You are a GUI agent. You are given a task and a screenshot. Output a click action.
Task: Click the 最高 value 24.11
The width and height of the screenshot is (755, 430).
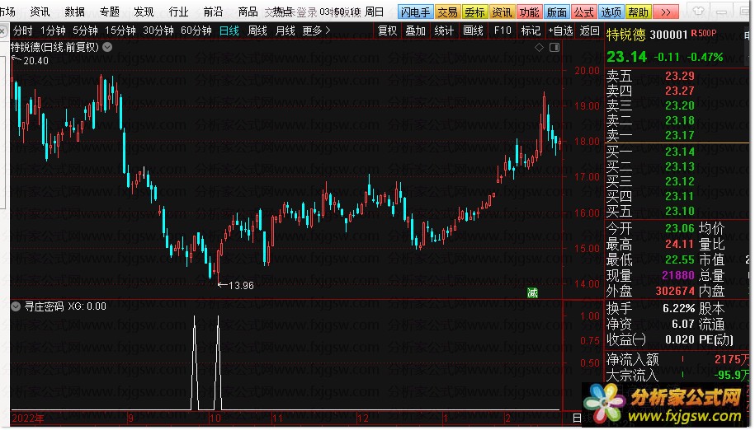click(x=680, y=244)
